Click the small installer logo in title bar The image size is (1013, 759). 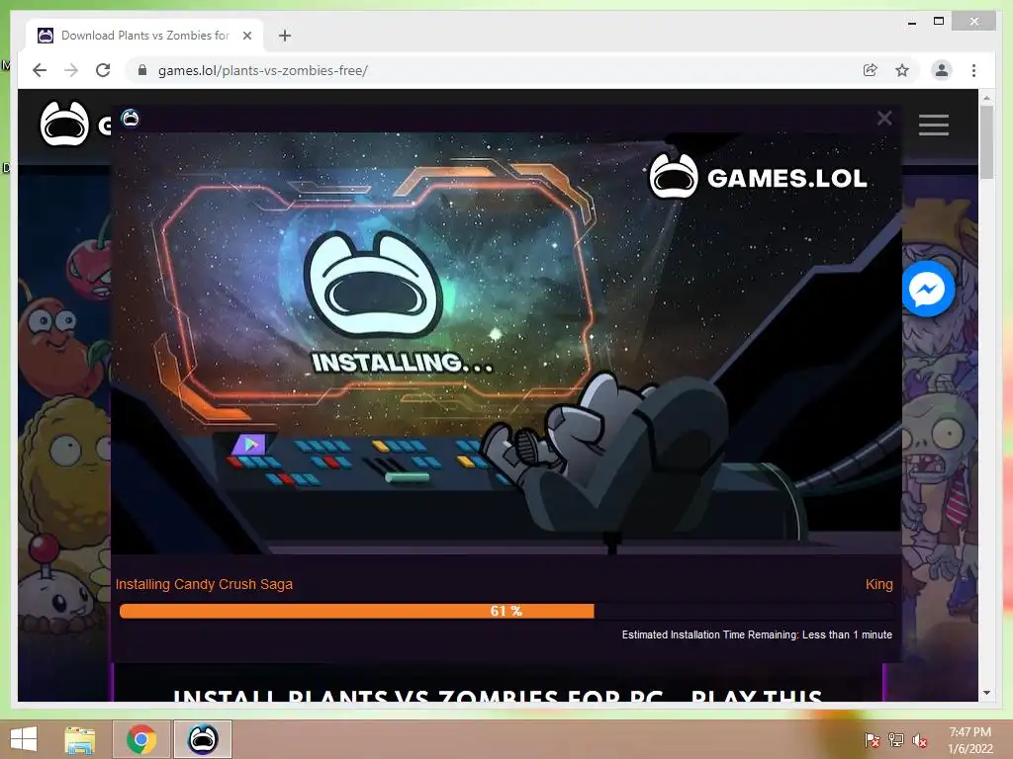(x=130, y=119)
